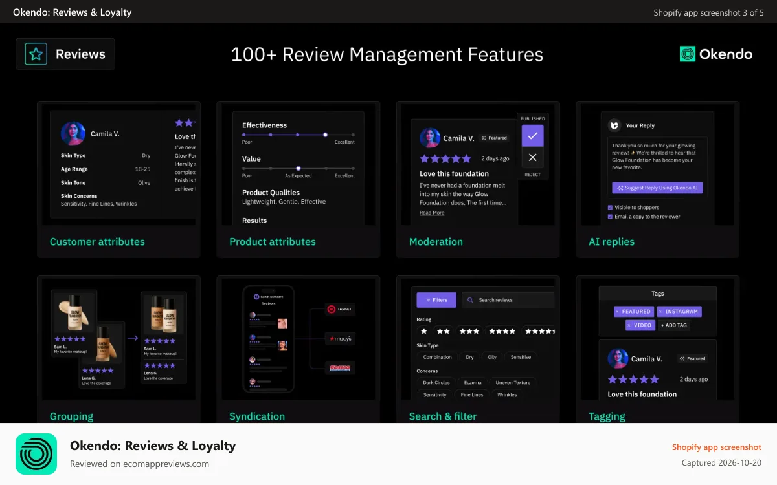The width and height of the screenshot is (777, 485).
Task: Toggle the Dry skin type chip
Action: (469, 357)
